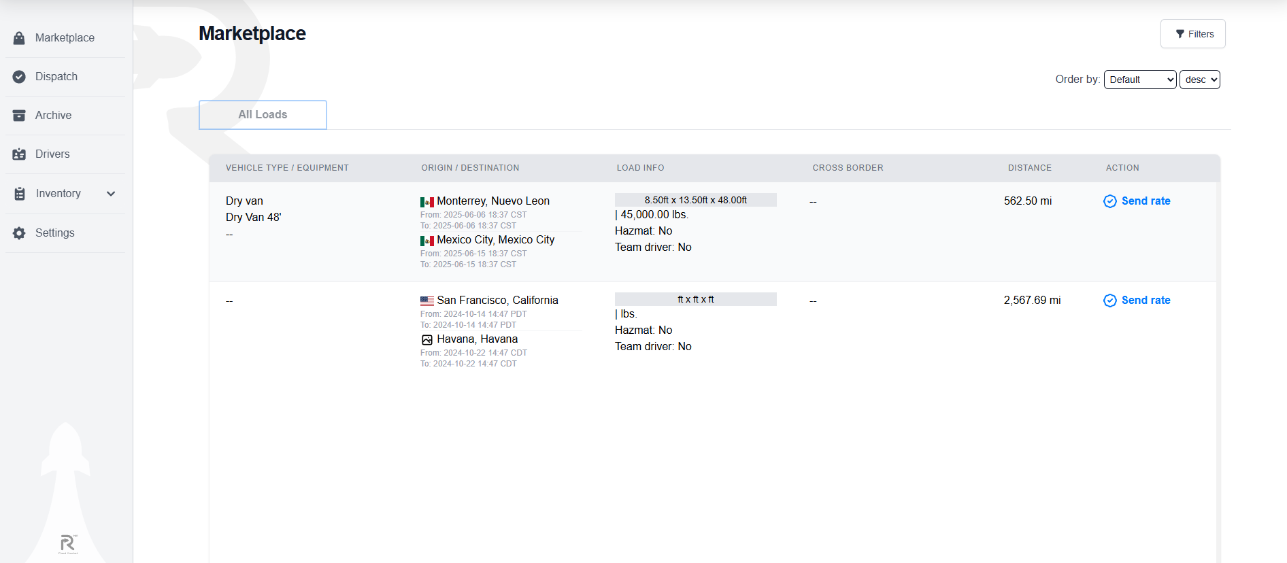Screen dimensions: 1287x563
Task: Click the Settings gear icon
Action: click(19, 233)
